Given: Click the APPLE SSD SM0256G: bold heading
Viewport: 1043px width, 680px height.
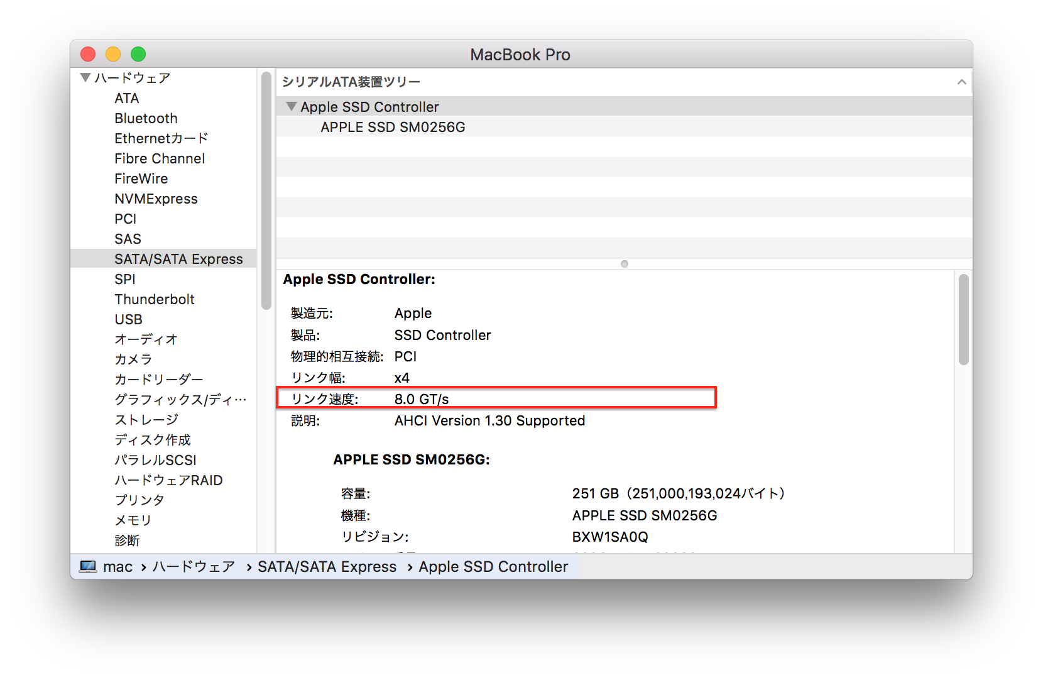Looking at the screenshot, I should pos(412,459).
